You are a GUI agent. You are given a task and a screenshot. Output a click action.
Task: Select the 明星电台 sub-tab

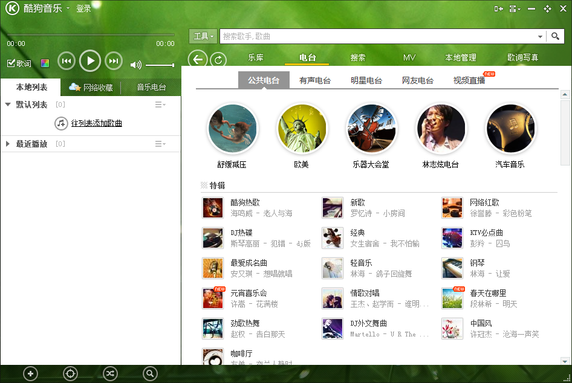(366, 80)
